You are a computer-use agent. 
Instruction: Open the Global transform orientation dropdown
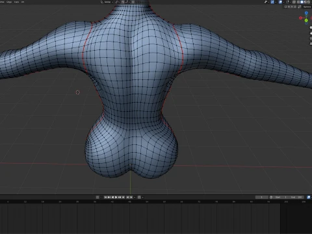click(x=107, y=2)
